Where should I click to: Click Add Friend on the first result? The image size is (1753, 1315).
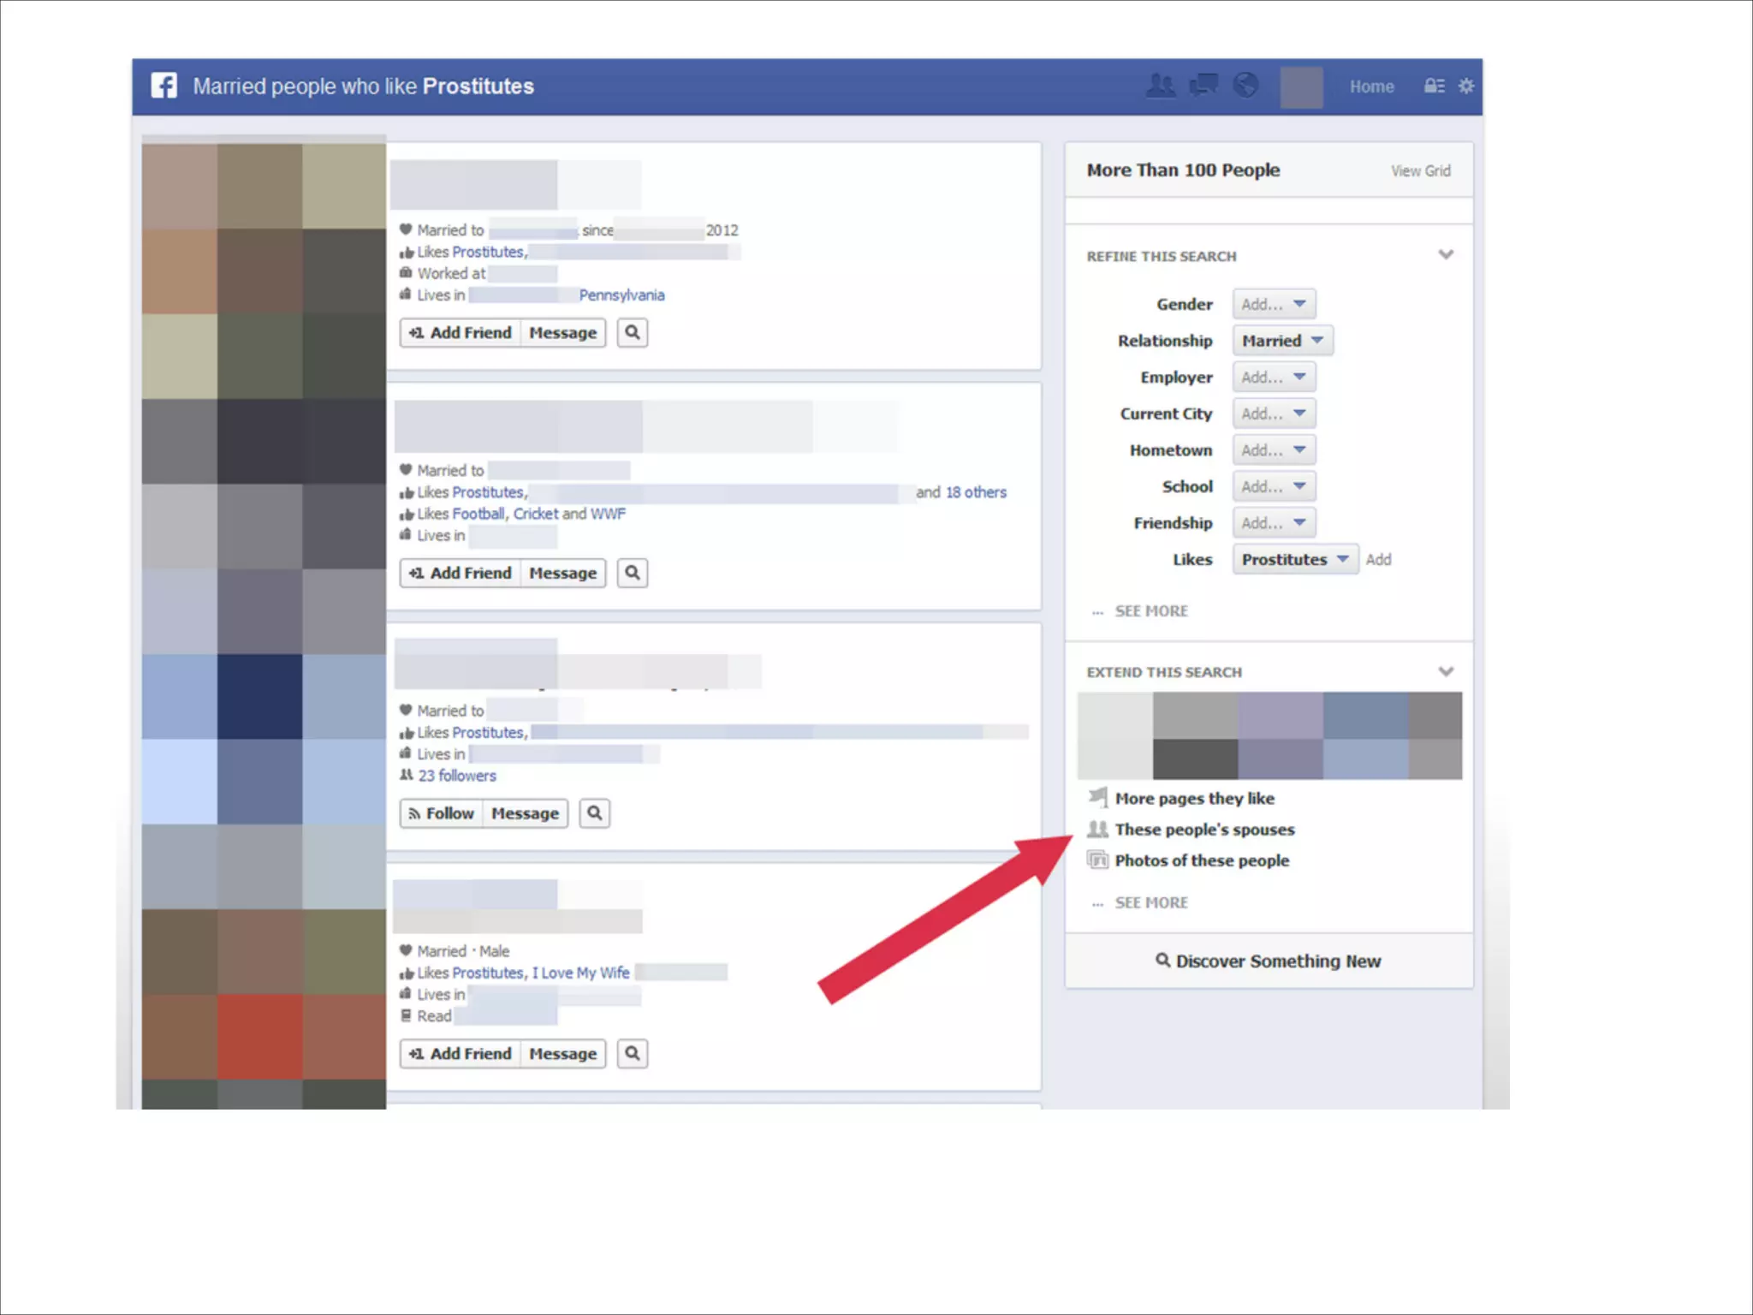pyautogui.click(x=461, y=332)
